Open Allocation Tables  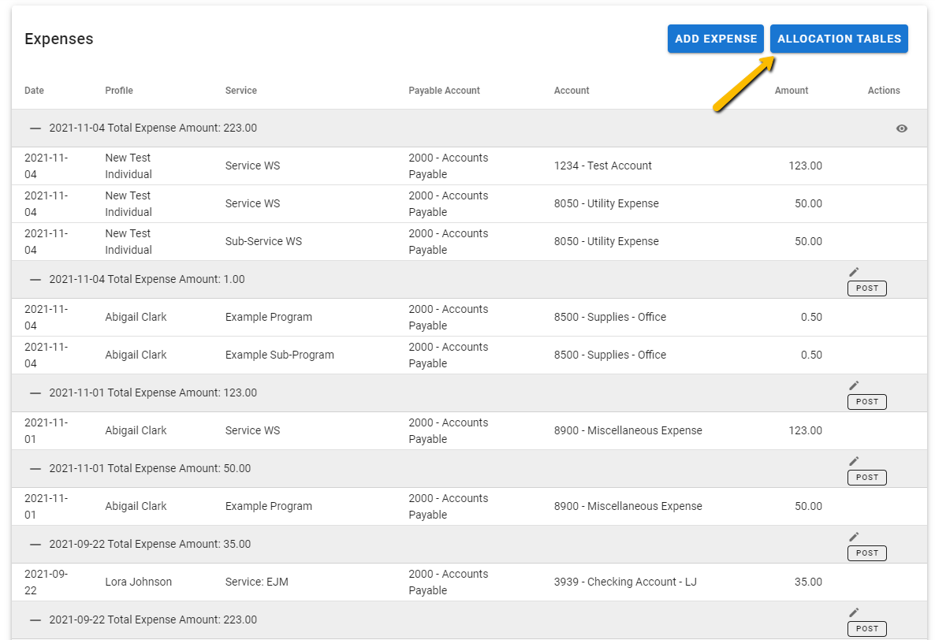[x=839, y=39]
